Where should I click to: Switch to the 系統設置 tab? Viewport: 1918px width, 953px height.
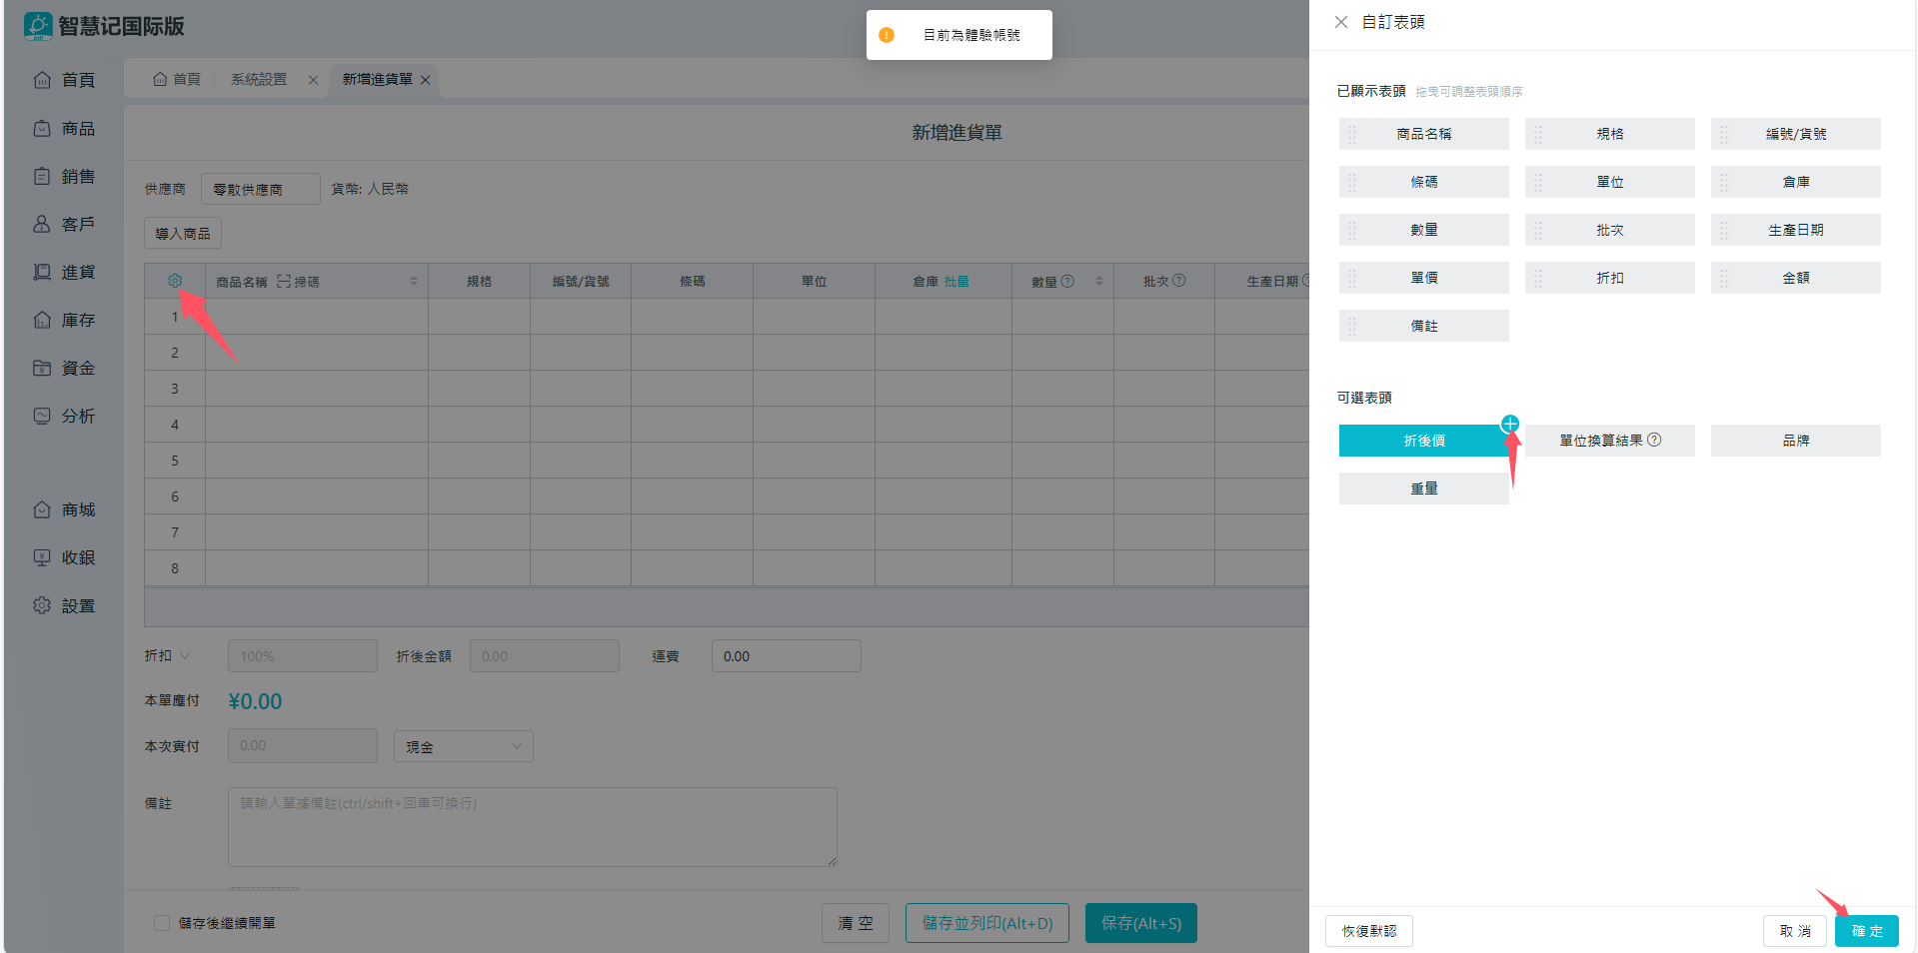click(259, 80)
